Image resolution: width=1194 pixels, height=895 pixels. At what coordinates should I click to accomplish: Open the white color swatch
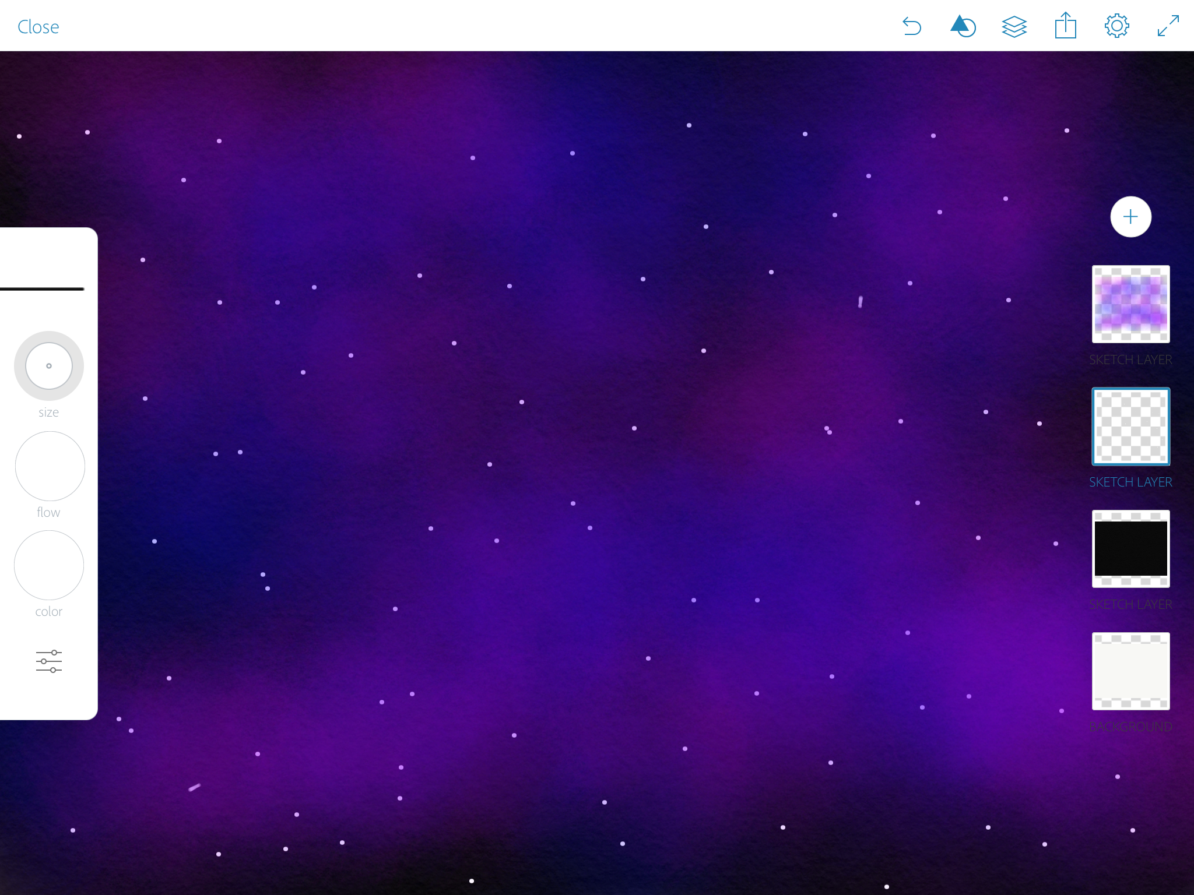(49, 565)
